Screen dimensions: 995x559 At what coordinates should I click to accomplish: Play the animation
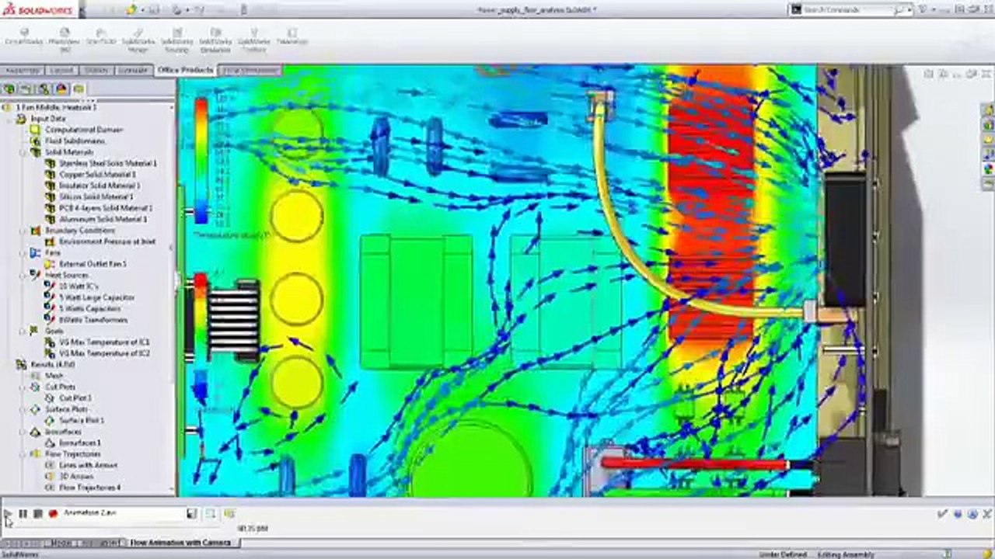coord(8,513)
